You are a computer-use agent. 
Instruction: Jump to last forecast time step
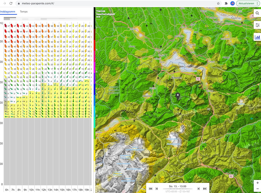205,189
